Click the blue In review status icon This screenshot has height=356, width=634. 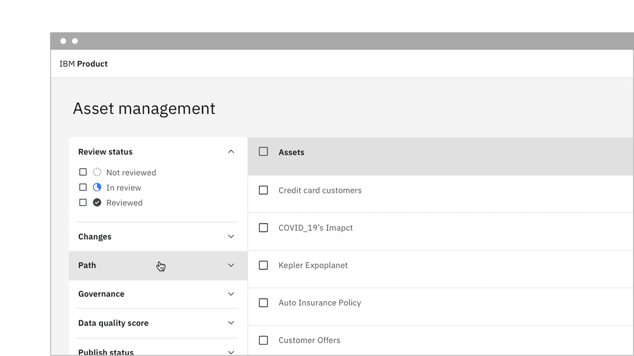(97, 187)
